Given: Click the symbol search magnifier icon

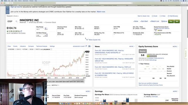Looking at the screenshot, I should point(16,21).
